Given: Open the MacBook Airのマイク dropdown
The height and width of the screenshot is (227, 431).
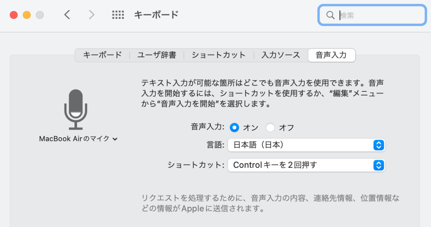Looking at the screenshot, I should coord(78,138).
